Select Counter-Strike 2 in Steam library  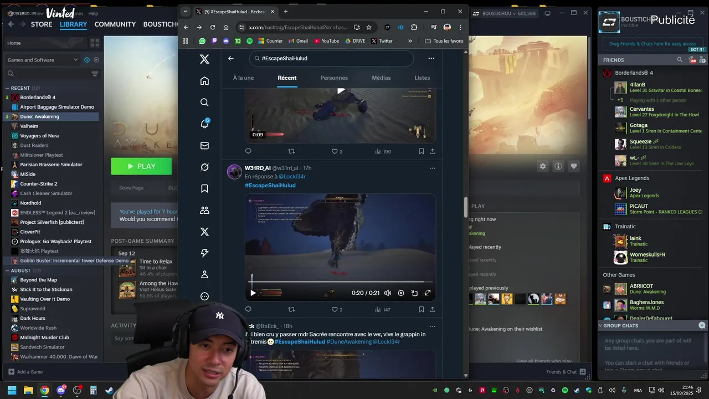pos(39,183)
